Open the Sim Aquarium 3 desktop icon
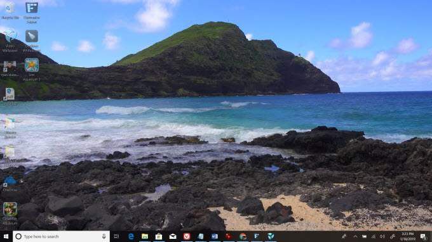Screen dimensions: 432x242 pyautogui.click(x=32, y=69)
